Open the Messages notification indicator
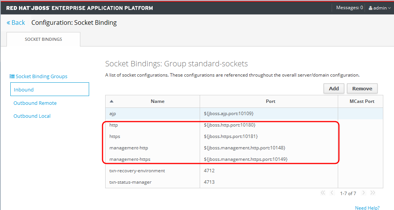The width and height of the screenshot is (394, 210). [x=349, y=8]
